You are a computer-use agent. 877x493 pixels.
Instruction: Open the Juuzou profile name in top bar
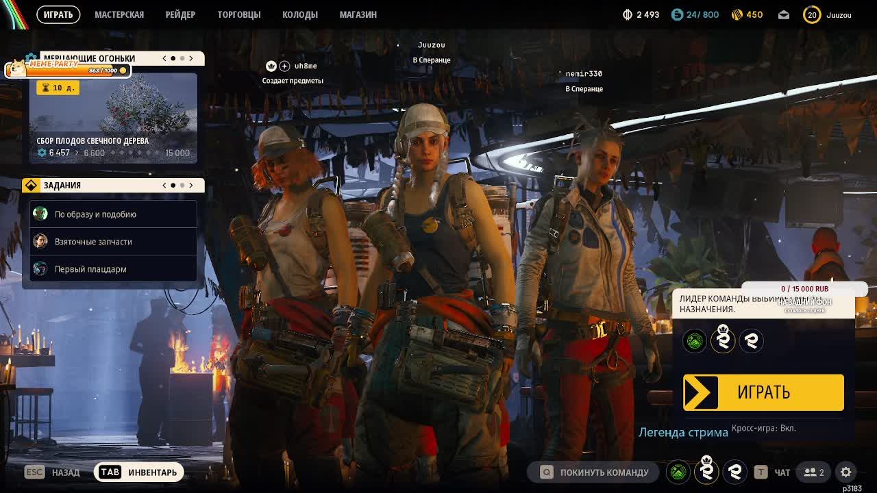[839, 14]
